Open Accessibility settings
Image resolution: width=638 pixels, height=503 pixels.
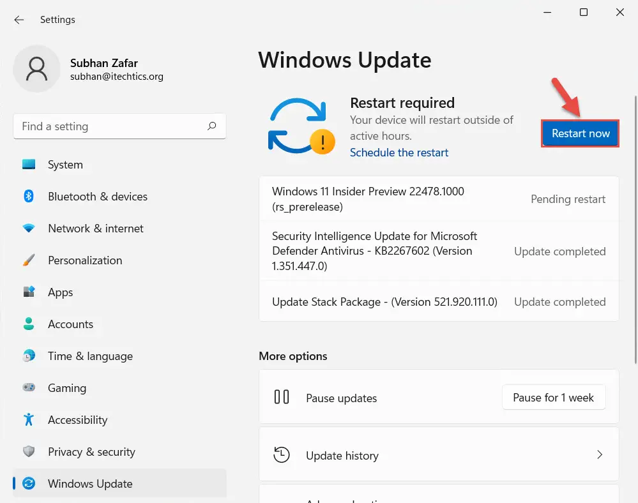click(119, 419)
